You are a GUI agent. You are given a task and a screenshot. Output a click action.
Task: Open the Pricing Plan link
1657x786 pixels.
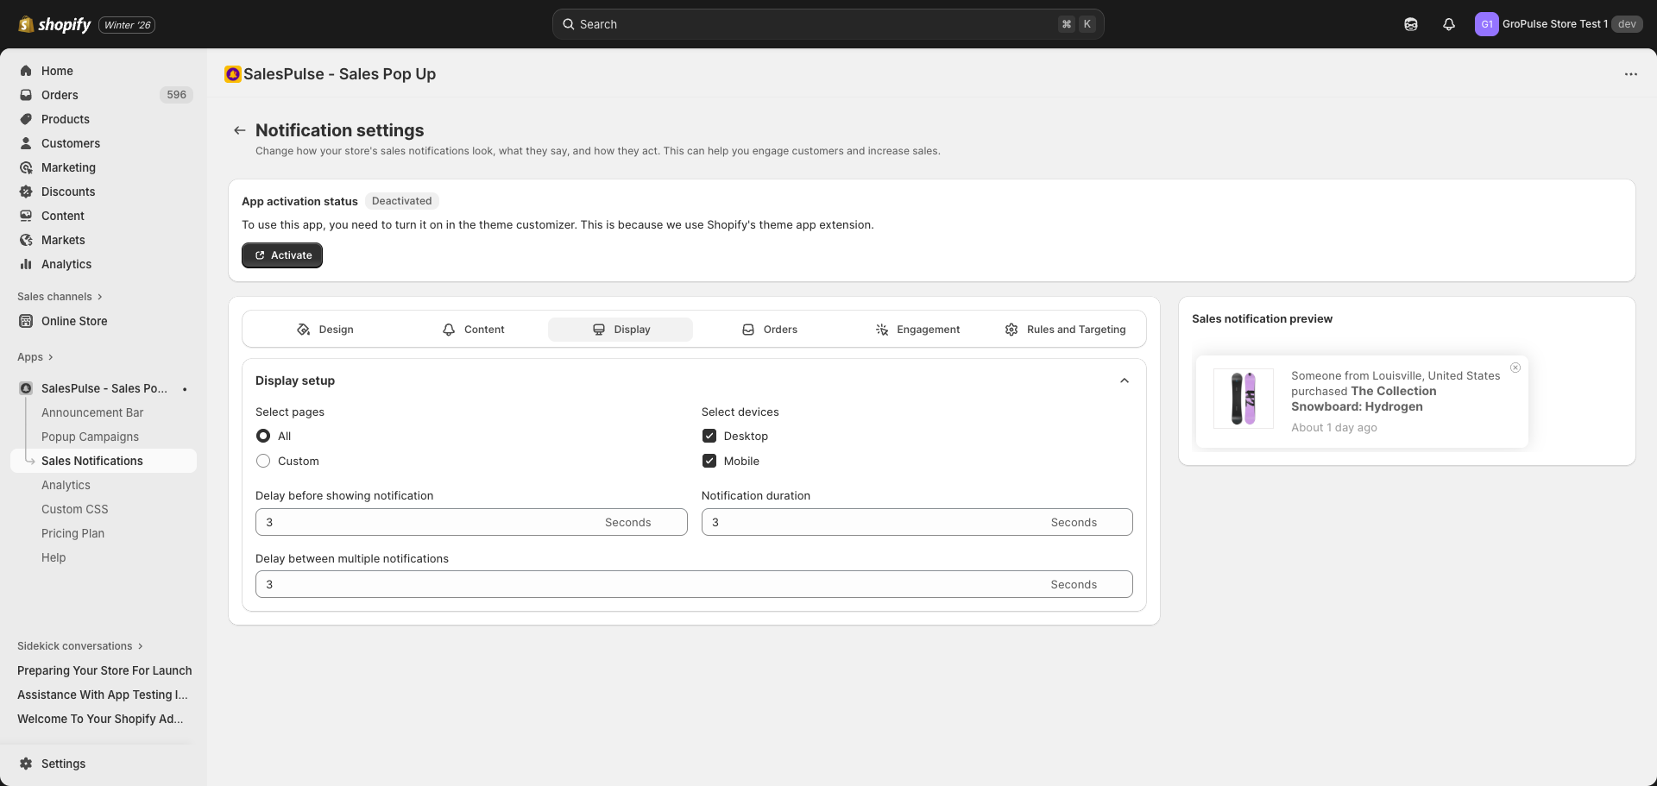pyautogui.click(x=72, y=533)
